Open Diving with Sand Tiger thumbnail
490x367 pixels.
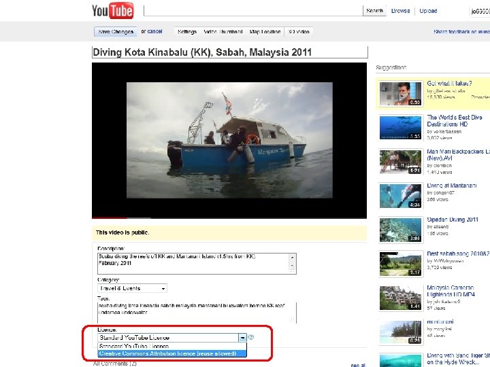pos(401,361)
